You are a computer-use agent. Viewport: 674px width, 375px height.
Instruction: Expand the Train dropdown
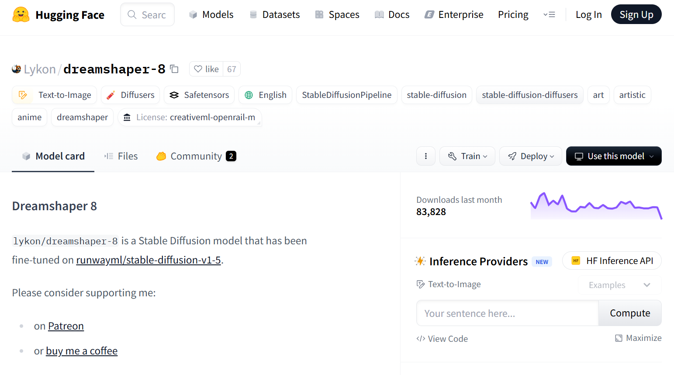pos(467,156)
